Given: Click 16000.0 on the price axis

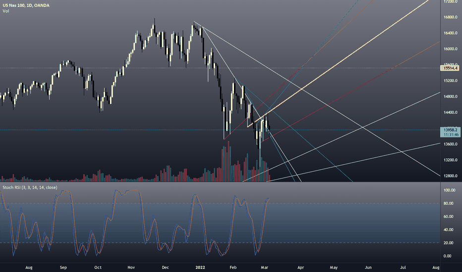Looking at the screenshot, I should (x=451, y=49).
